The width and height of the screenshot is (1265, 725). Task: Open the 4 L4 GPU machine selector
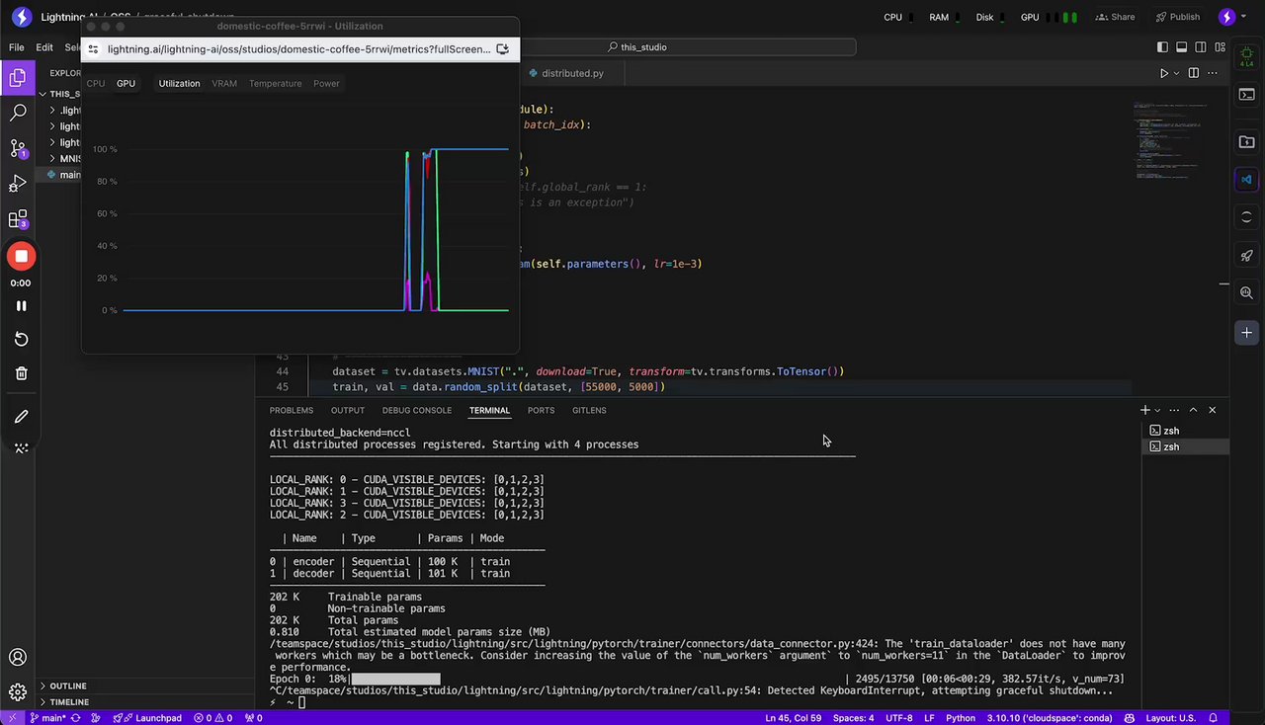(x=1246, y=57)
